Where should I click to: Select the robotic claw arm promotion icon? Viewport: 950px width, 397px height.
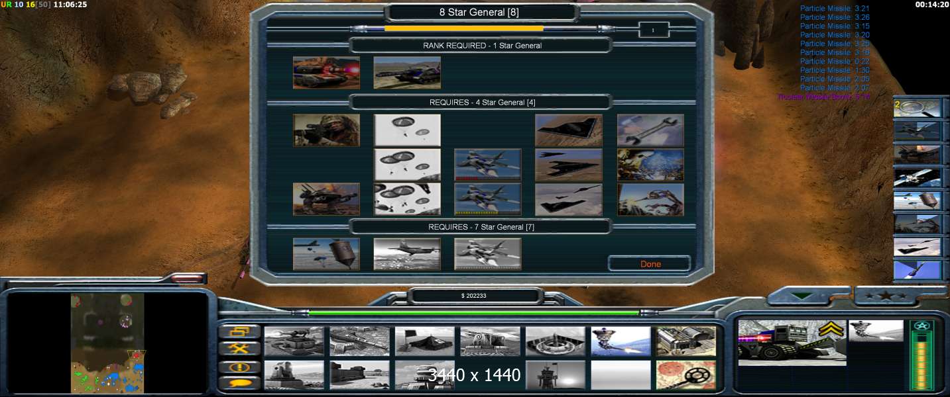point(650,199)
